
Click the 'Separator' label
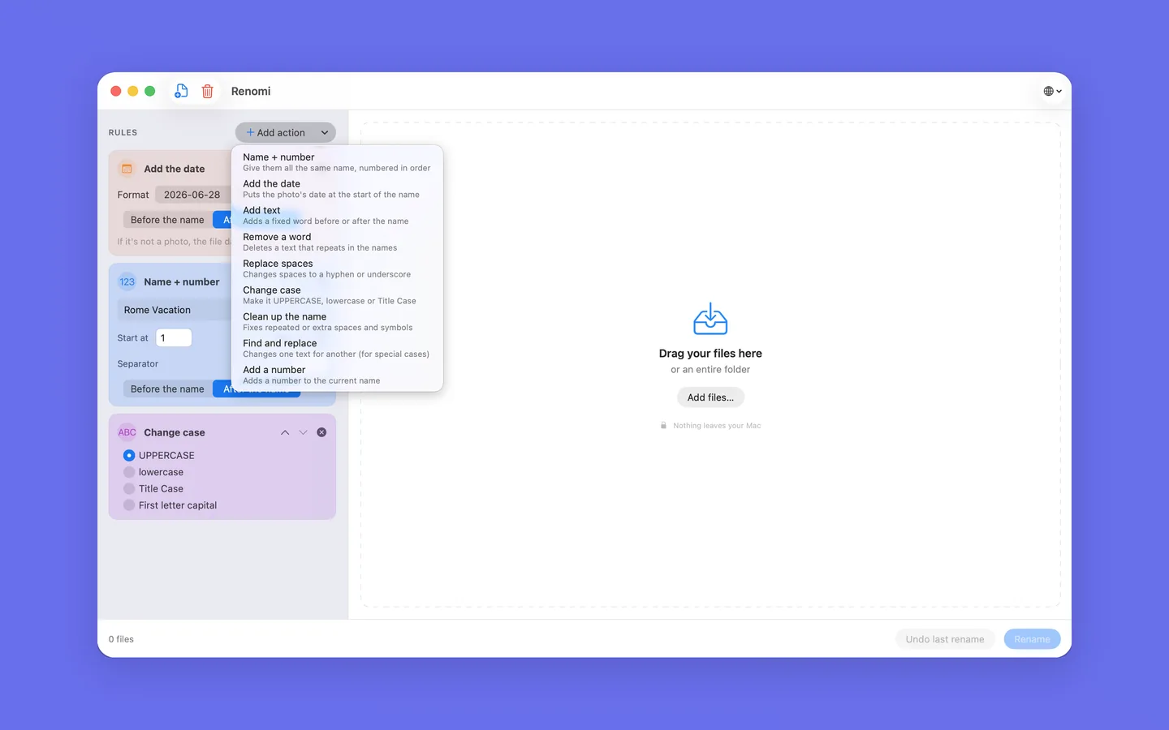pyautogui.click(x=138, y=363)
